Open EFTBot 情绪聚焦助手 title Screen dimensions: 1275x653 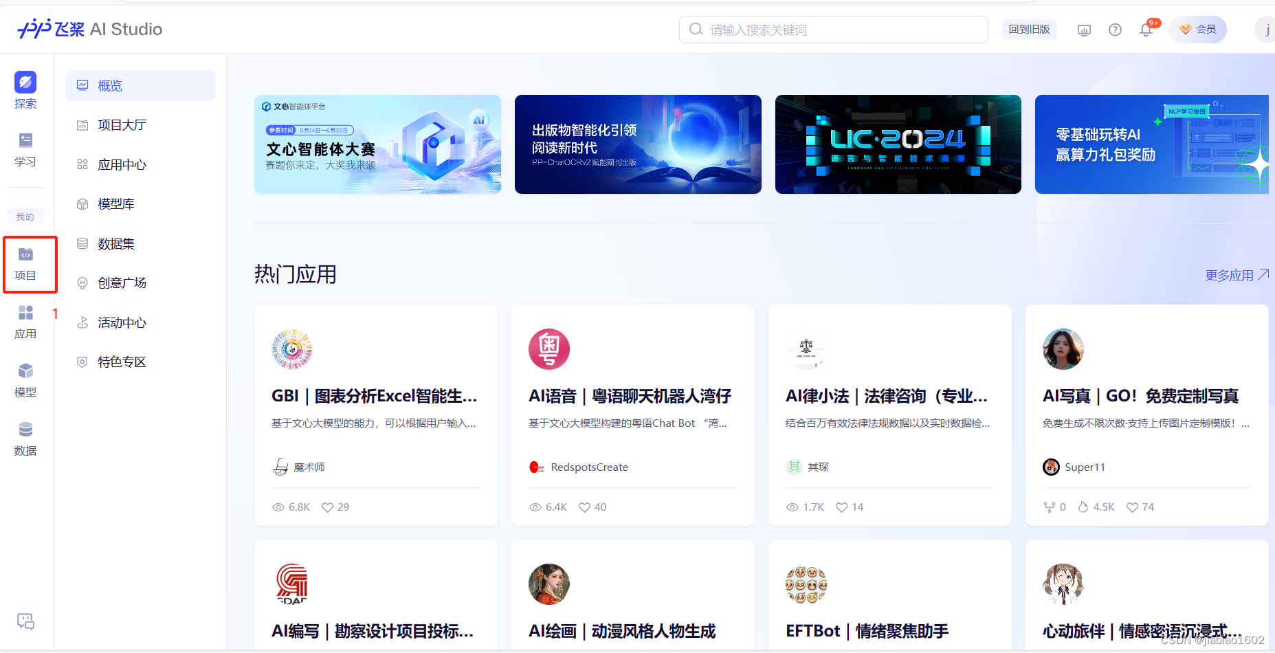tap(867, 631)
